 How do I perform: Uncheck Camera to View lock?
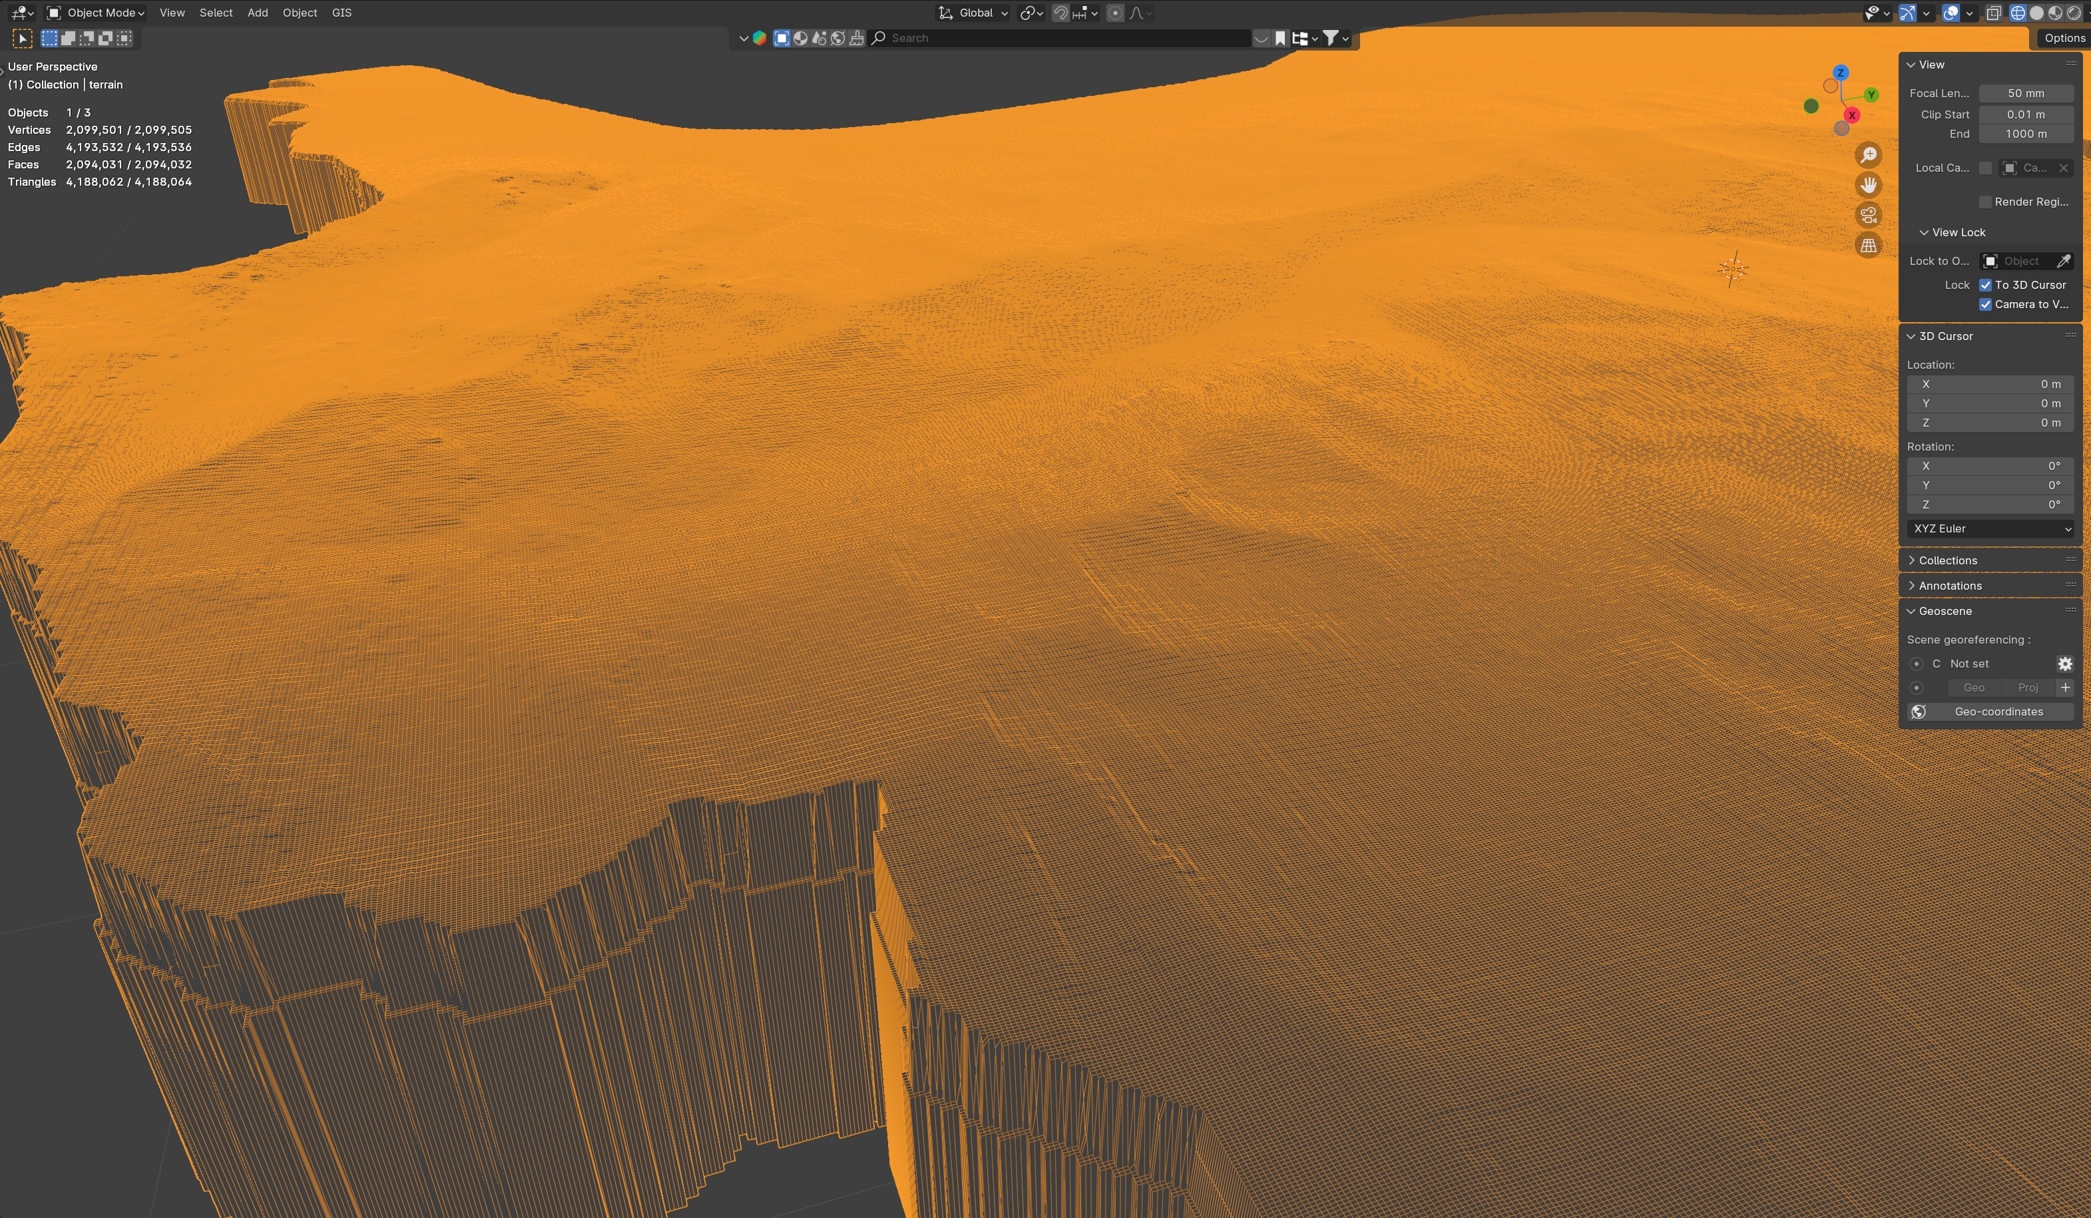tap(1984, 305)
